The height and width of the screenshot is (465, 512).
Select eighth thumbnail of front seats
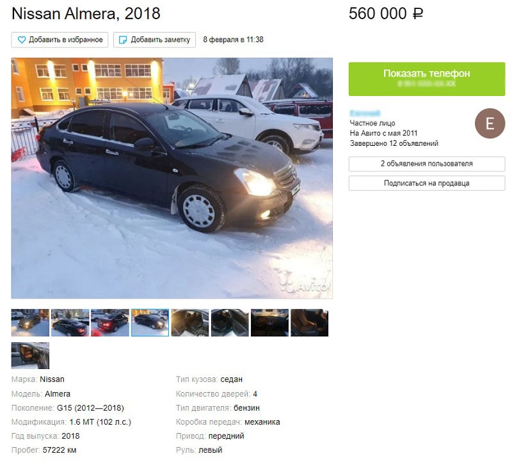pyautogui.click(x=310, y=323)
